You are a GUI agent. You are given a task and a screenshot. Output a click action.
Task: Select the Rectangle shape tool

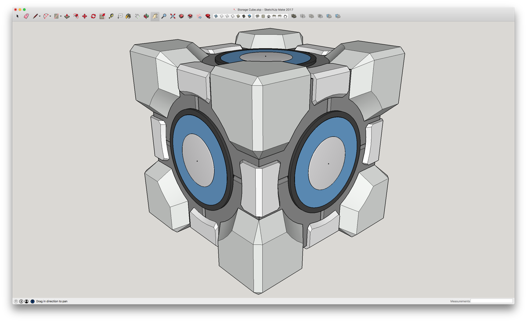(x=56, y=16)
